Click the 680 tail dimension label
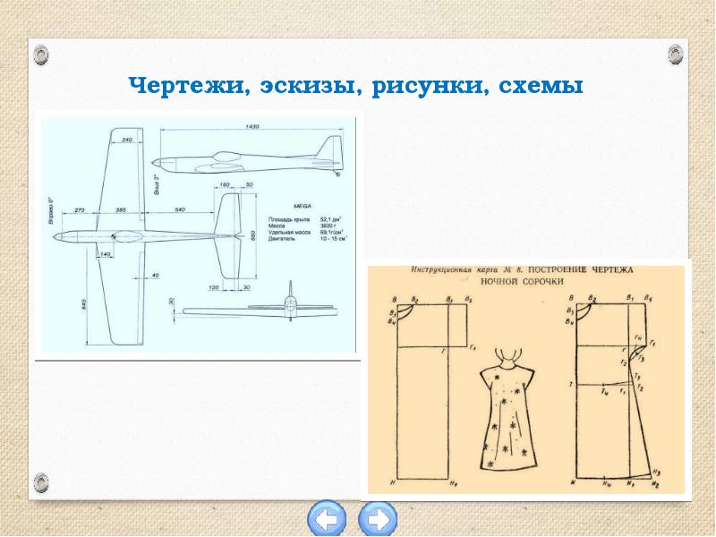The height and width of the screenshot is (537, 716). pos(252,236)
